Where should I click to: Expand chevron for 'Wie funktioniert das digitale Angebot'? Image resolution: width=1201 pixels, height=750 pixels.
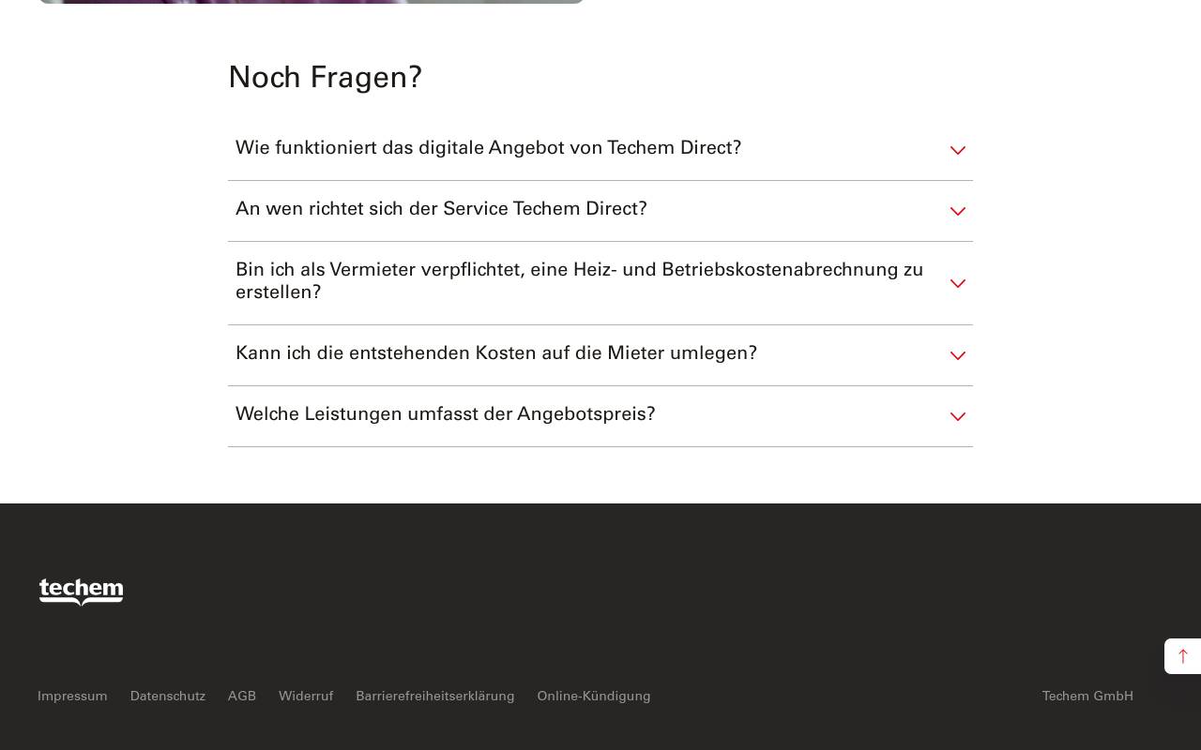pyautogui.click(x=958, y=150)
